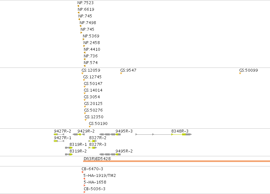The image size is (270, 194).
Task: Click the red marker under 5-HA-1919/TM2
Action: point(84,179)
